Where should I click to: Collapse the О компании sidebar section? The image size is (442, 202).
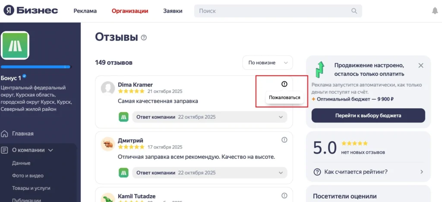pyautogui.click(x=51, y=150)
